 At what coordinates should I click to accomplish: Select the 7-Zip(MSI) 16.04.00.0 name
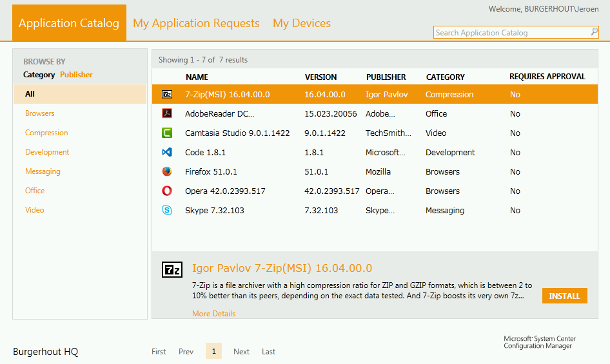[x=227, y=94]
